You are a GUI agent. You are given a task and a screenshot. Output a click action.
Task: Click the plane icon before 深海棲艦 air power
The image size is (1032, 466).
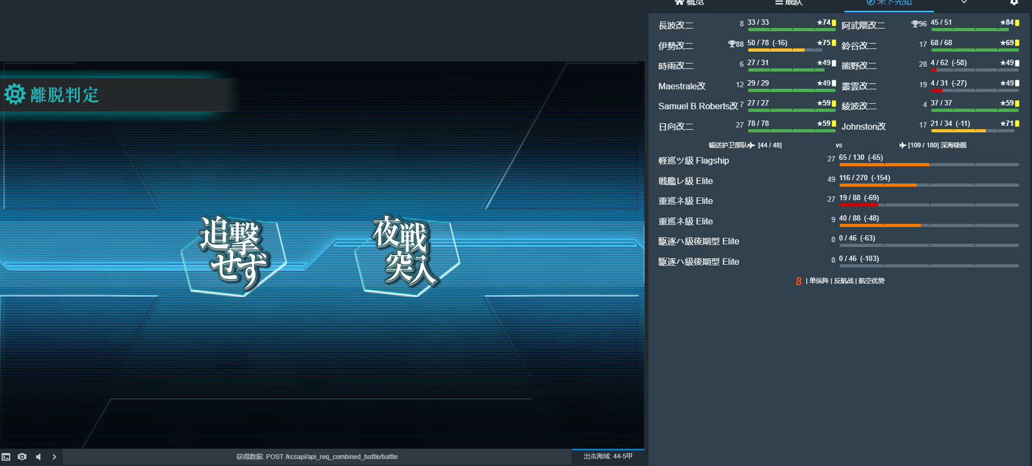pos(903,145)
